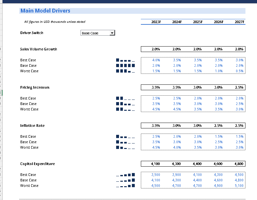Select Pricing Increases Best Case sparkline
The width and height of the screenshot is (257, 200).
click(x=125, y=98)
